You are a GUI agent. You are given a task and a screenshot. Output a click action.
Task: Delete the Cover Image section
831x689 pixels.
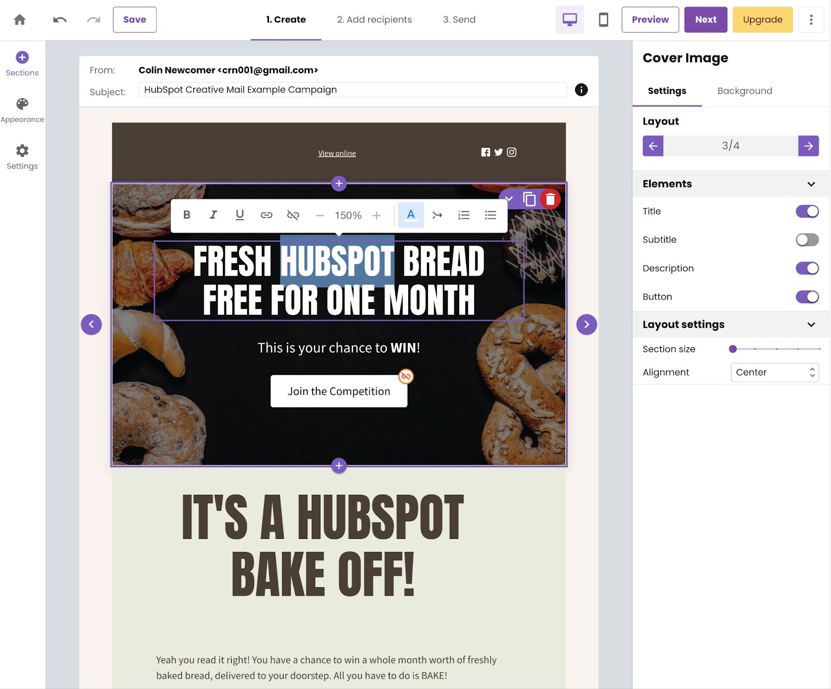click(551, 199)
